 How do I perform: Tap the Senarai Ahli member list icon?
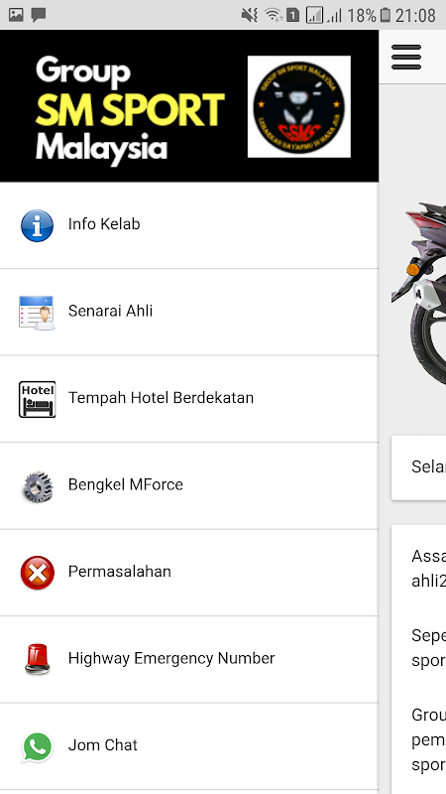37,313
